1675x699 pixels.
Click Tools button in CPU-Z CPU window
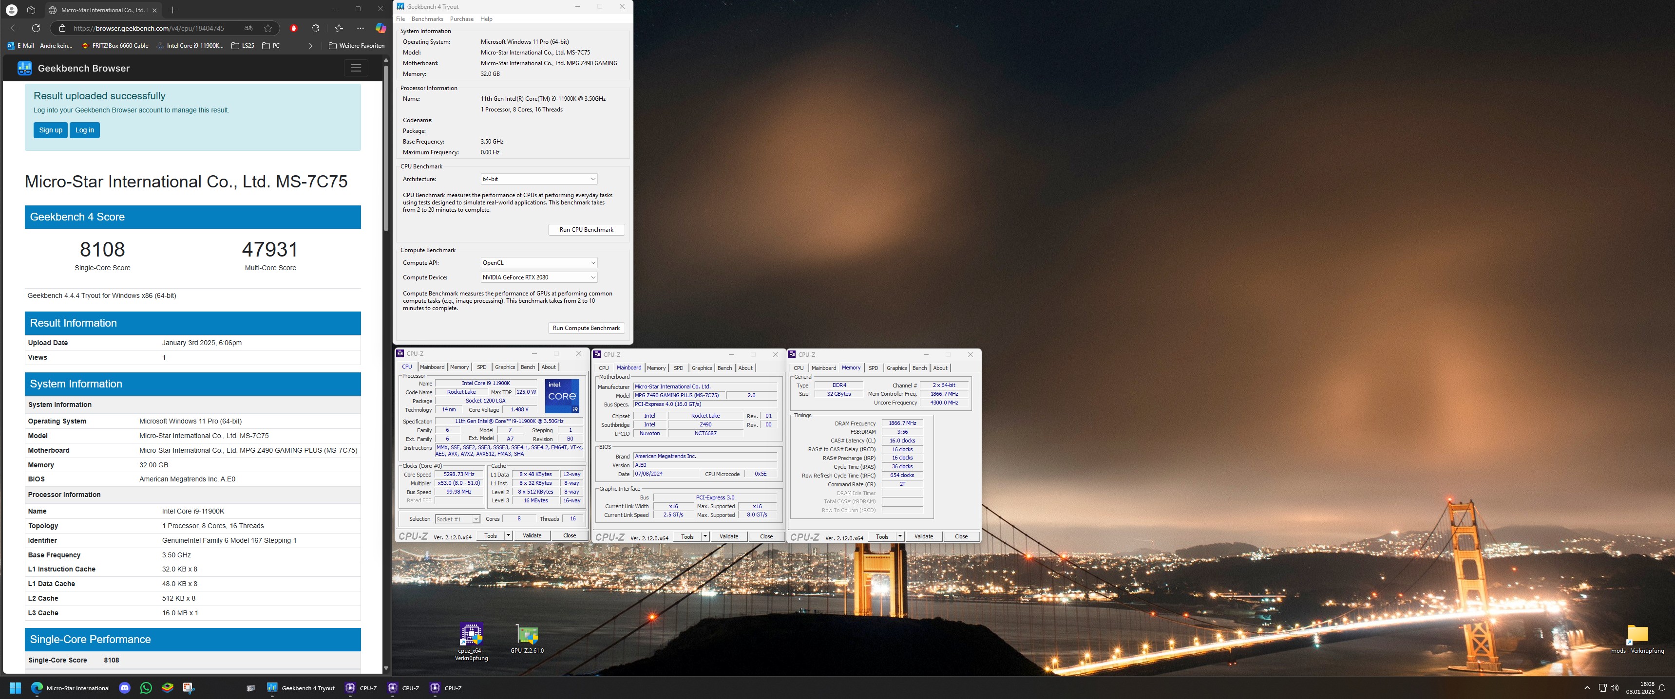pos(490,535)
